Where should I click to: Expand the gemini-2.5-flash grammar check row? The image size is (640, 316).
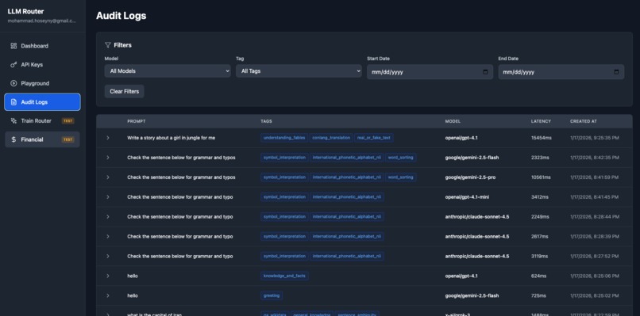[x=108, y=158]
